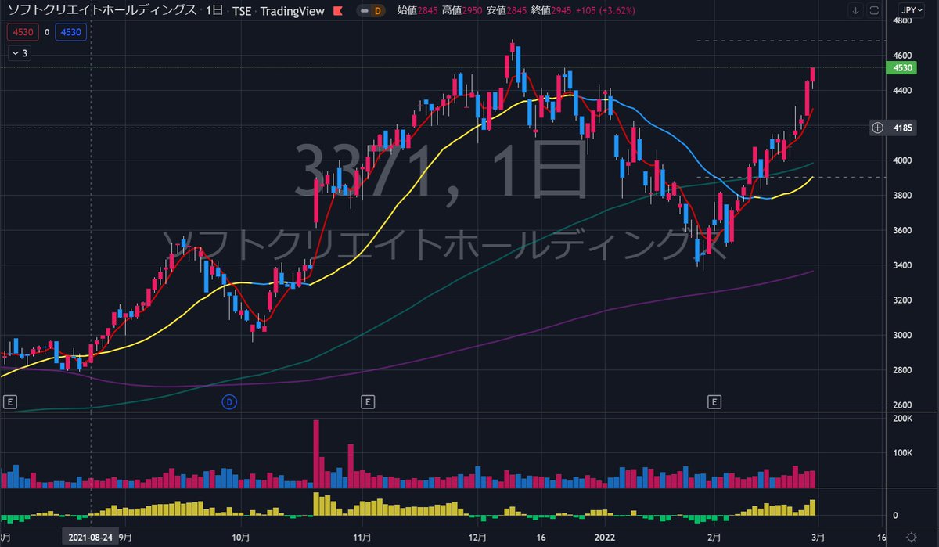The width and height of the screenshot is (939, 547).
Task: Click the plus icon beside 4185 price
Action: [878, 128]
